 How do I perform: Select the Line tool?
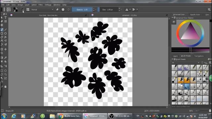click(6, 30)
